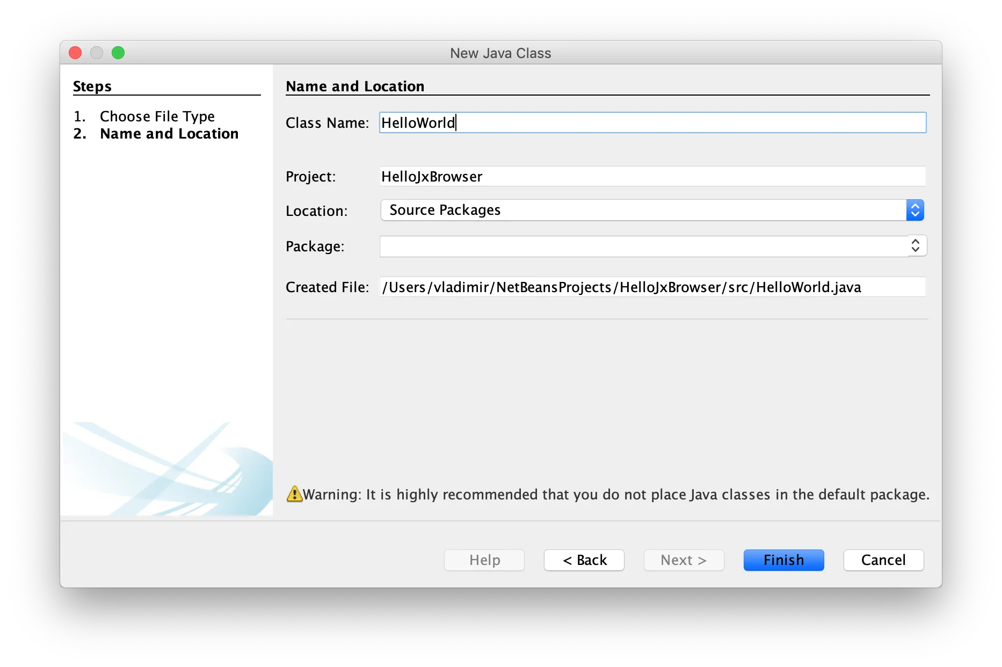Select step 1 Choose File Type

click(157, 116)
